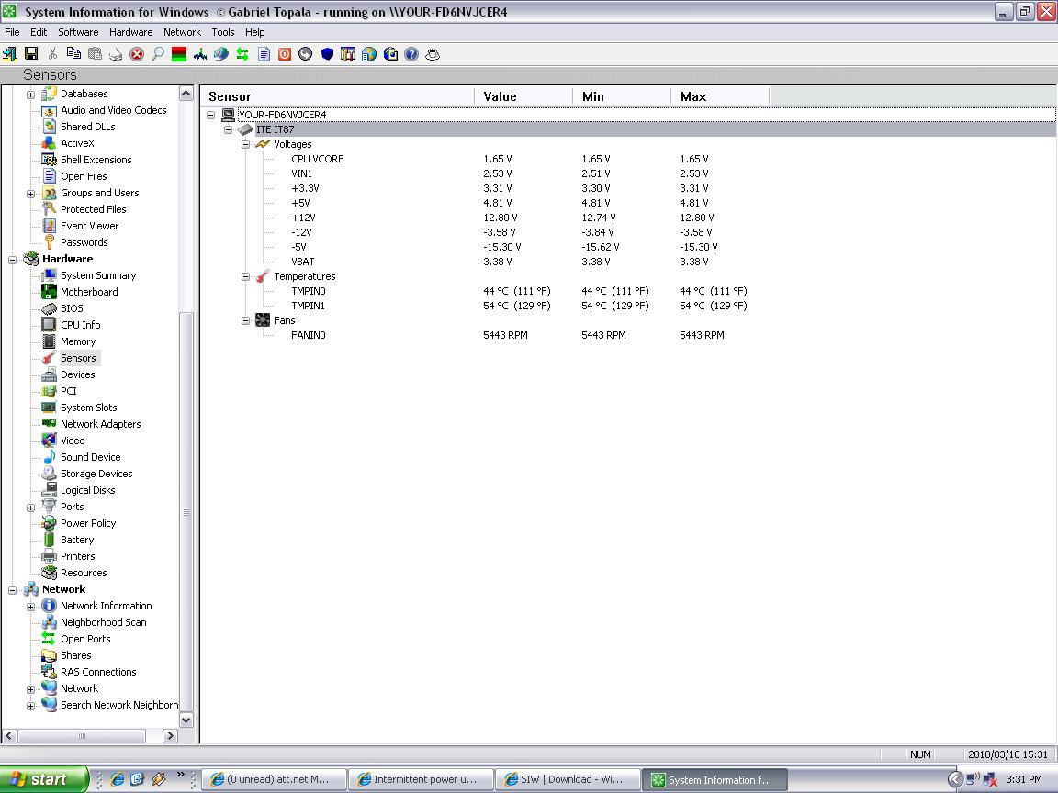Click the coffee cup toolbar icon
Screen dimensions: 1058x793
click(433, 54)
